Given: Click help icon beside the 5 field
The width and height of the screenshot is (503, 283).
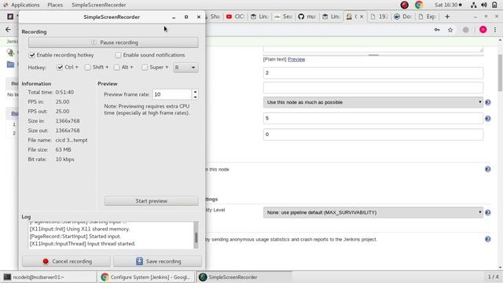Looking at the screenshot, I should (487, 119).
